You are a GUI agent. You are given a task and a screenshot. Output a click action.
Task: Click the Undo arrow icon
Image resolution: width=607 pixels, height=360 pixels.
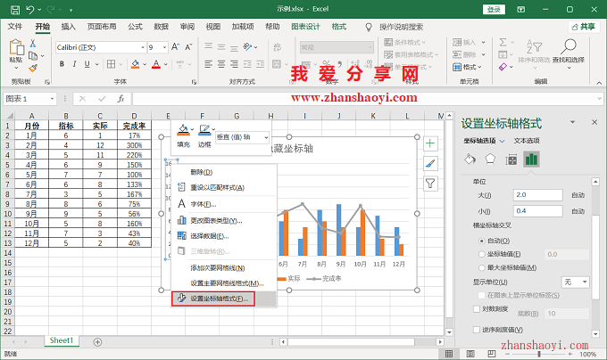tap(30, 10)
